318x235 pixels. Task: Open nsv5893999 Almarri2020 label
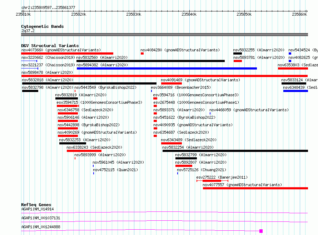(100, 155)
